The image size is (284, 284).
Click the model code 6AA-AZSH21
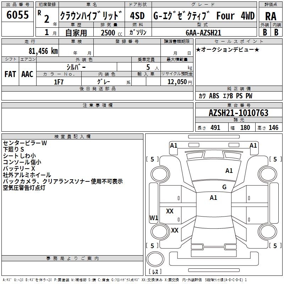coord(203,33)
